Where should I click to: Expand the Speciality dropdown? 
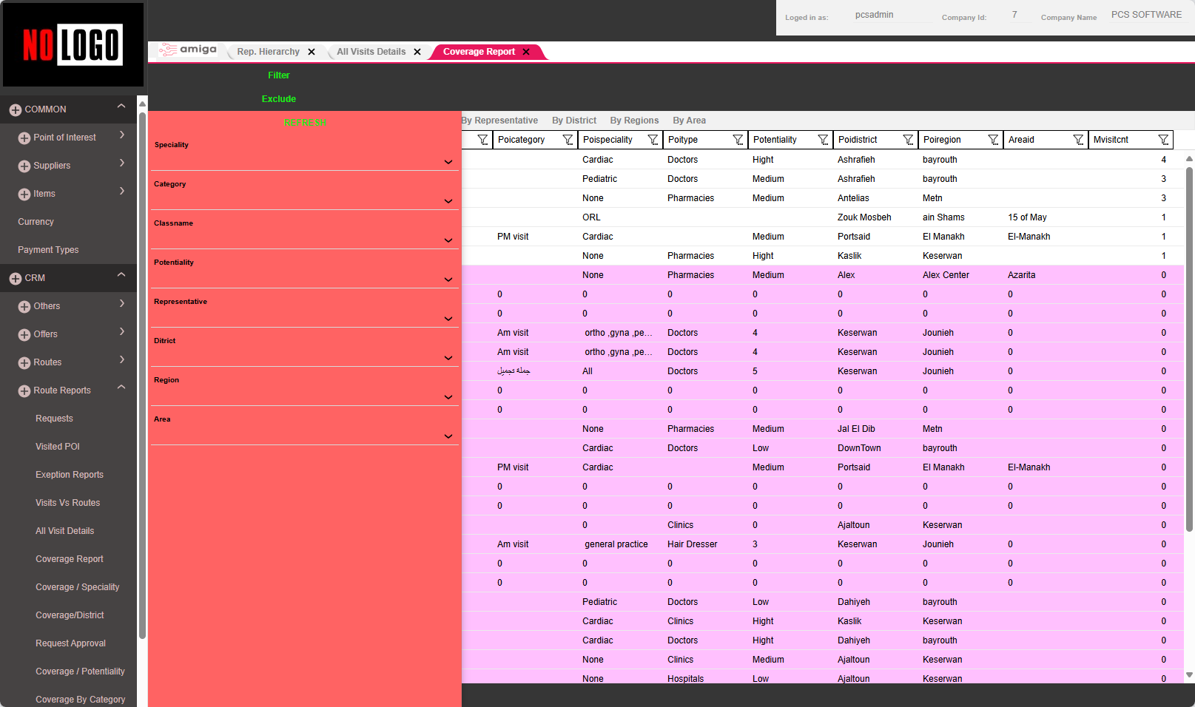pos(448,162)
